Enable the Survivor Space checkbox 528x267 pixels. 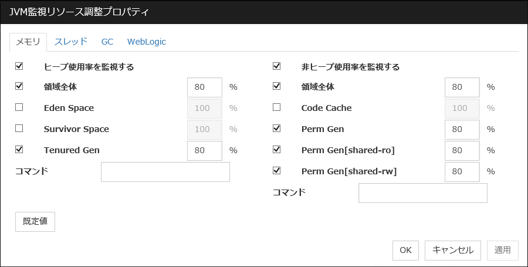[x=19, y=129]
